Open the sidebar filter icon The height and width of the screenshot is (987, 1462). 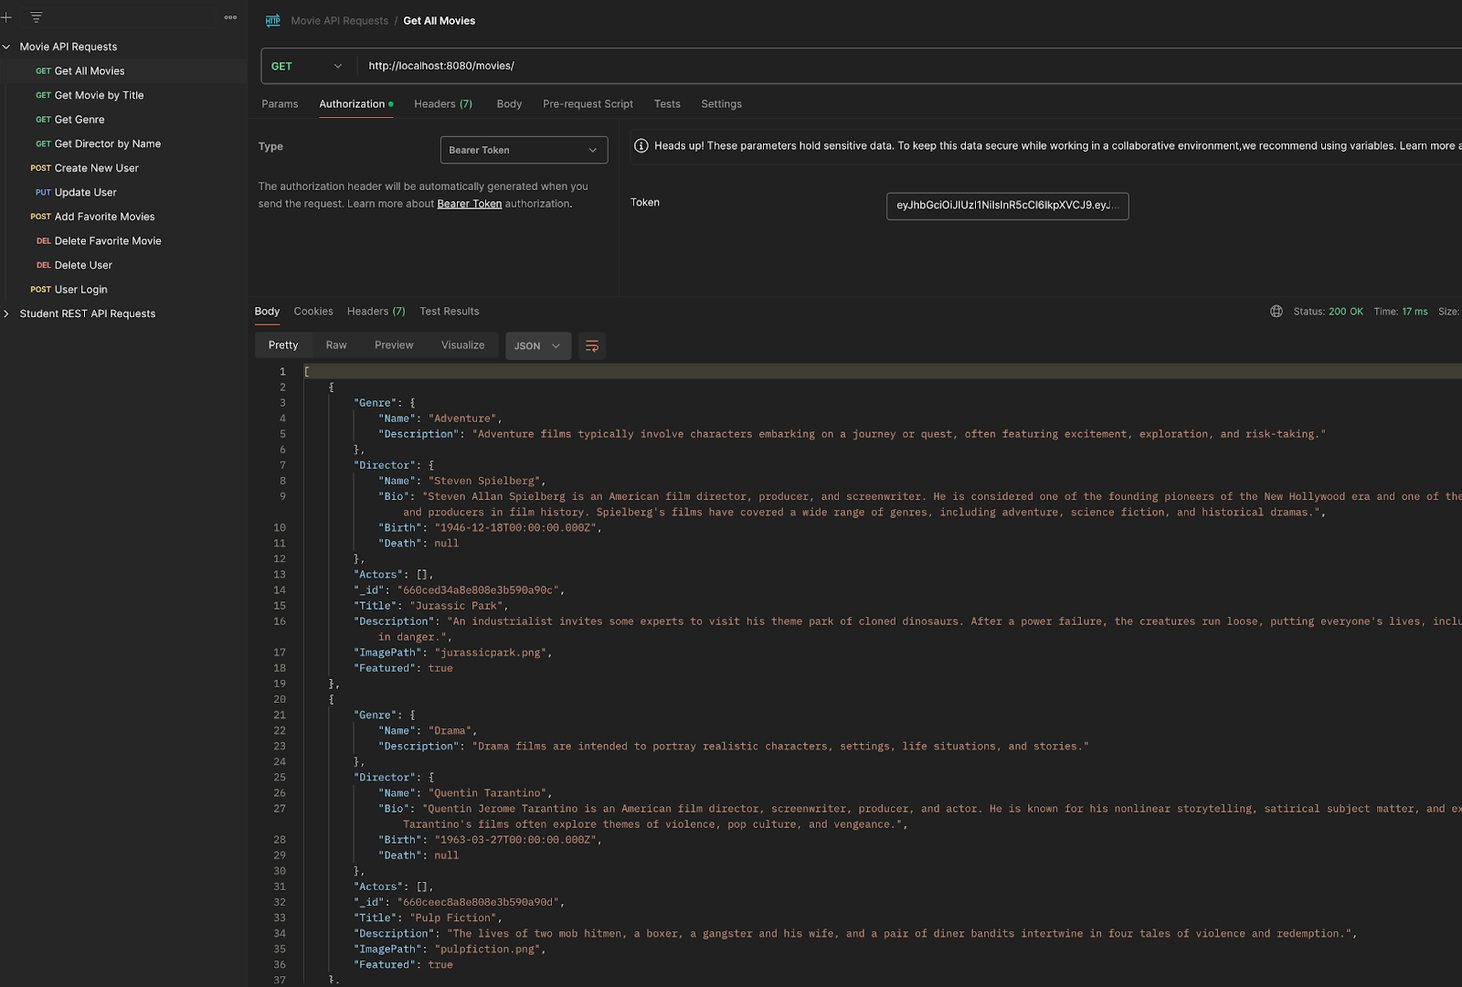37,17
